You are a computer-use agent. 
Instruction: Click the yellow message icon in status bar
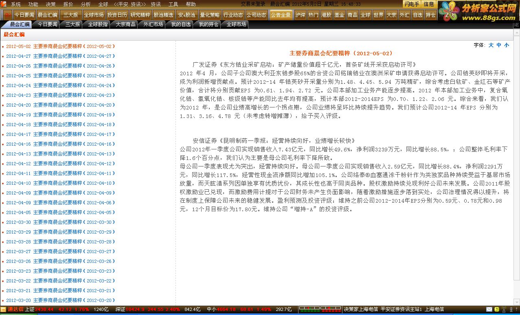pyautogui.click(x=498, y=310)
